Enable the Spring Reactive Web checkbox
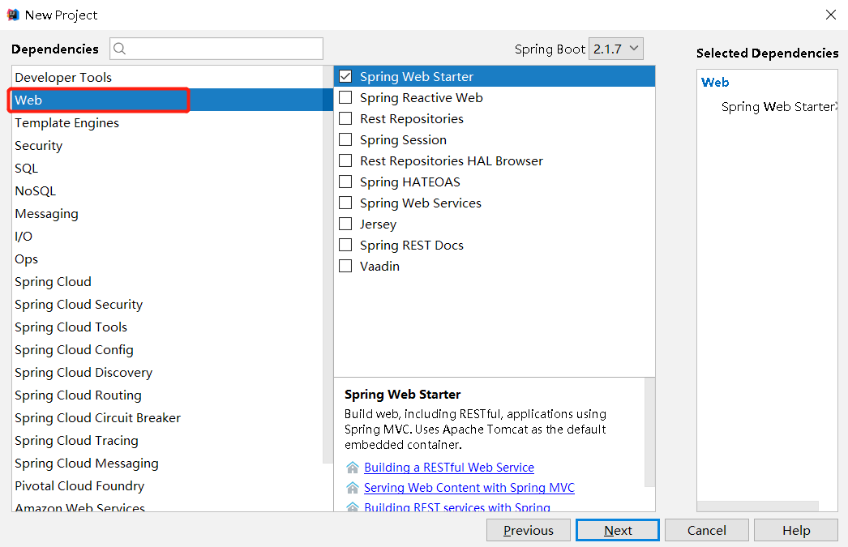Image resolution: width=848 pixels, height=547 pixels. pos(345,97)
